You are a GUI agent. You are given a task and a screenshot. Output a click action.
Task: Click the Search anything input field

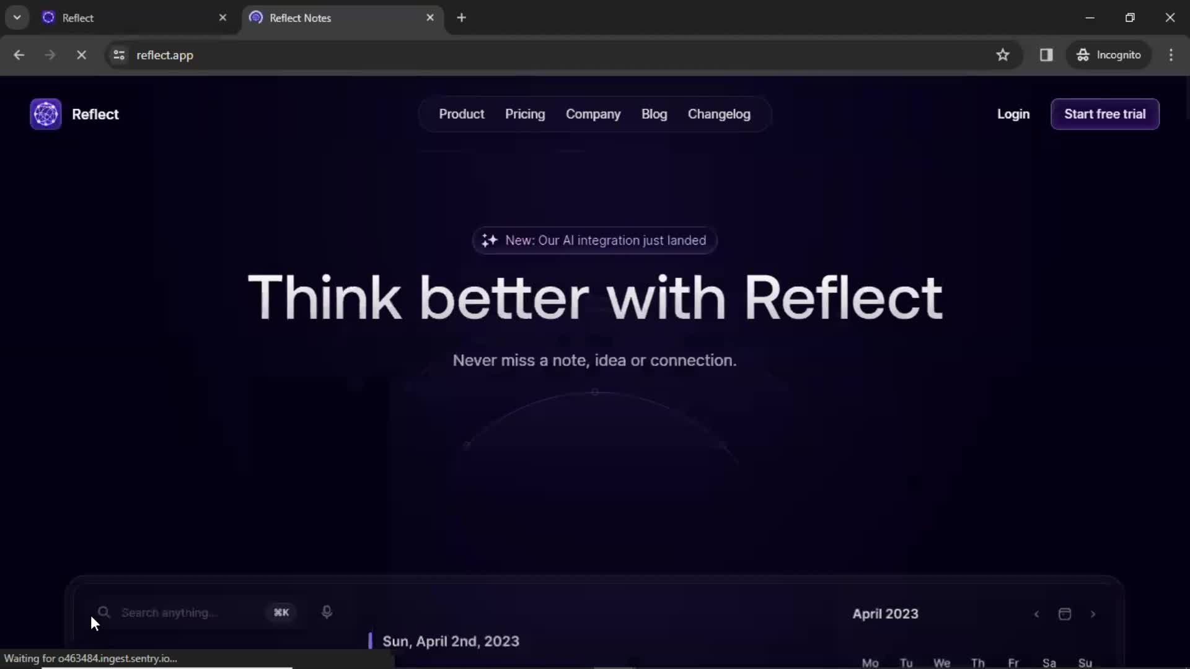tap(192, 613)
